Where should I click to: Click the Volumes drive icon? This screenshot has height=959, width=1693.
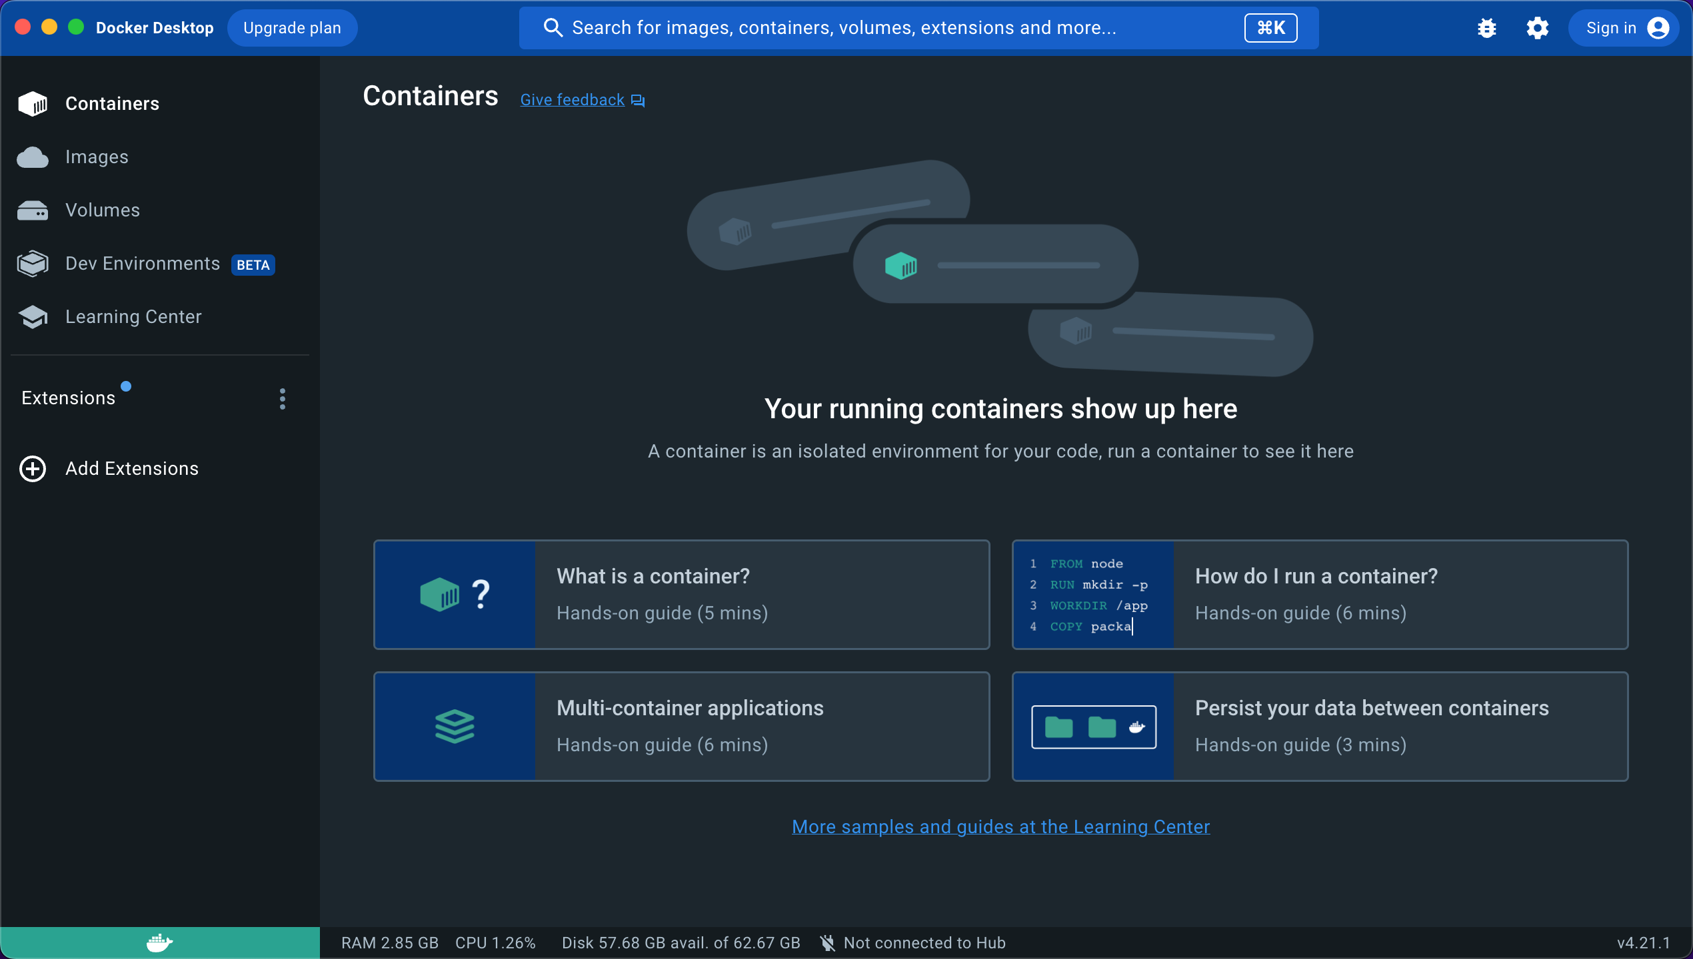(33, 210)
